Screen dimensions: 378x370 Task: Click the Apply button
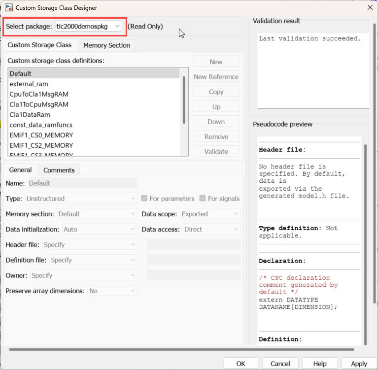[x=359, y=364]
